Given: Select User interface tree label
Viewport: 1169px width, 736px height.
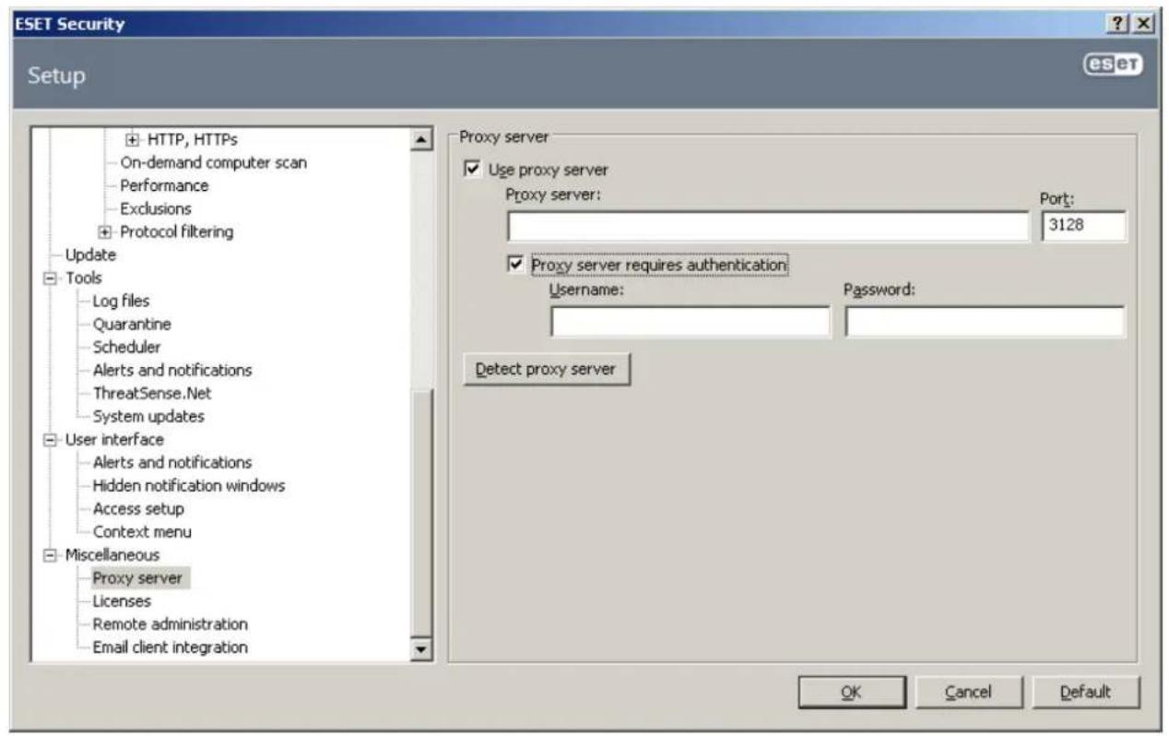Looking at the screenshot, I should pyautogui.click(x=113, y=439).
